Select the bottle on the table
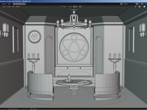This screenshot has width=147, height=110. (x=69, y=78)
